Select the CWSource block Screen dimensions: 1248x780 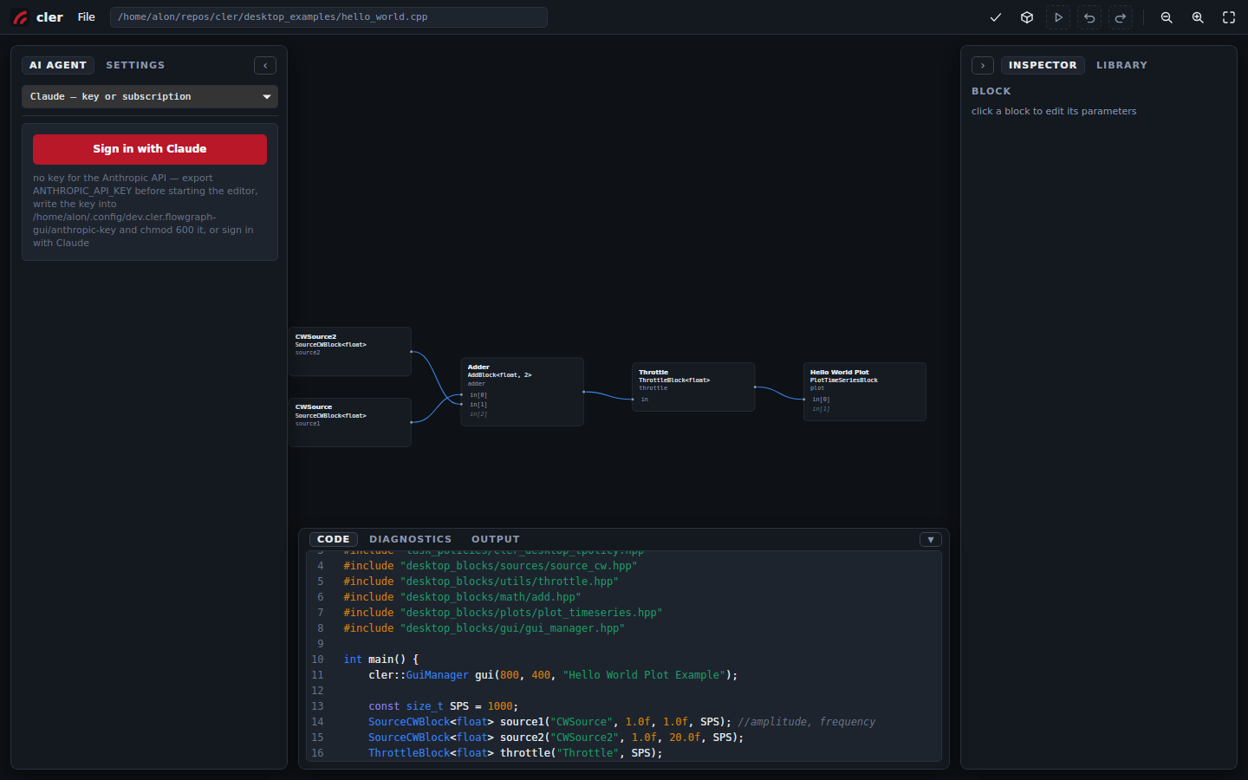pos(349,422)
